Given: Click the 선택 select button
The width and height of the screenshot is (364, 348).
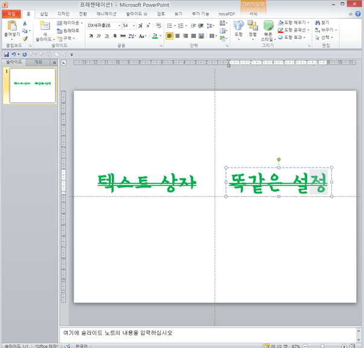Looking at the screenshot, I should (324, 38).
